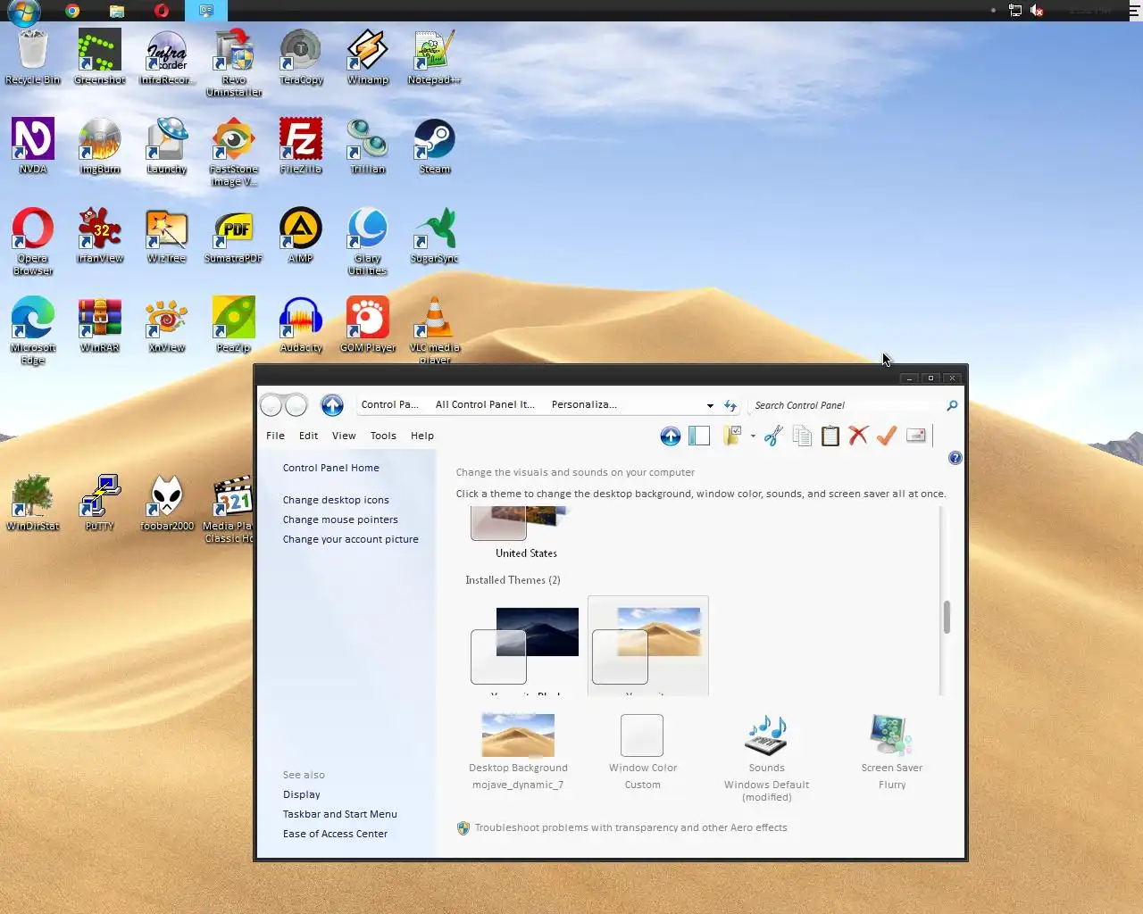Open the address bar history dropdown
The height and width of the screenshot is (914, 1143).
(x=710, y=405)
